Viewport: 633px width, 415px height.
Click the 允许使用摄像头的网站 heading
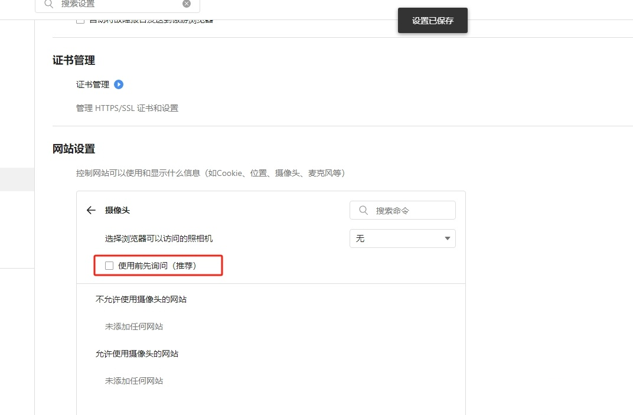coord(137,354)
